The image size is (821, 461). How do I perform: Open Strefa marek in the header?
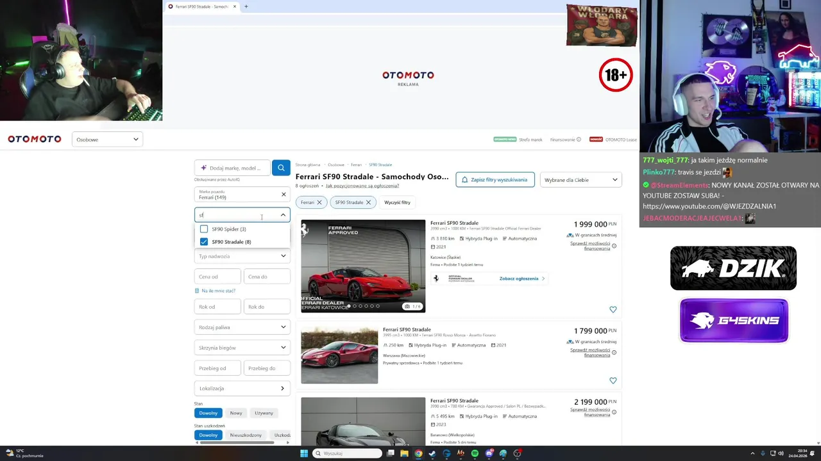tap(531, 140)
